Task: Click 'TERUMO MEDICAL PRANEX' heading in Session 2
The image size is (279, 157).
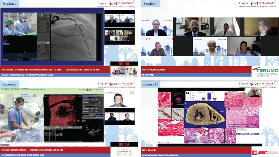Action: coord(15,89)
